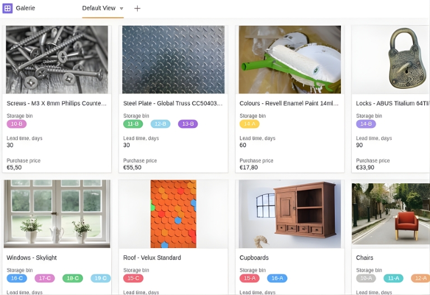The width and height of the screenshot is (430, 295).
Task: Click the paint roller Colours image
Action: click(x=289, y=59)
